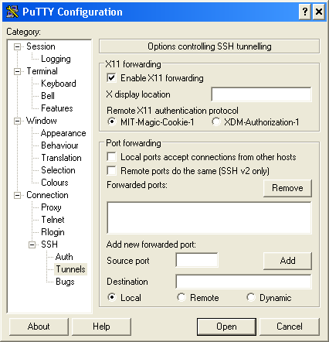Enable local ports accept connections from other hosts

pos(111,157)
